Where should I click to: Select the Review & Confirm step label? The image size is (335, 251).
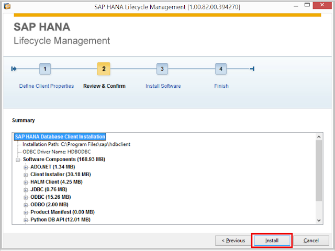(104, 86)
